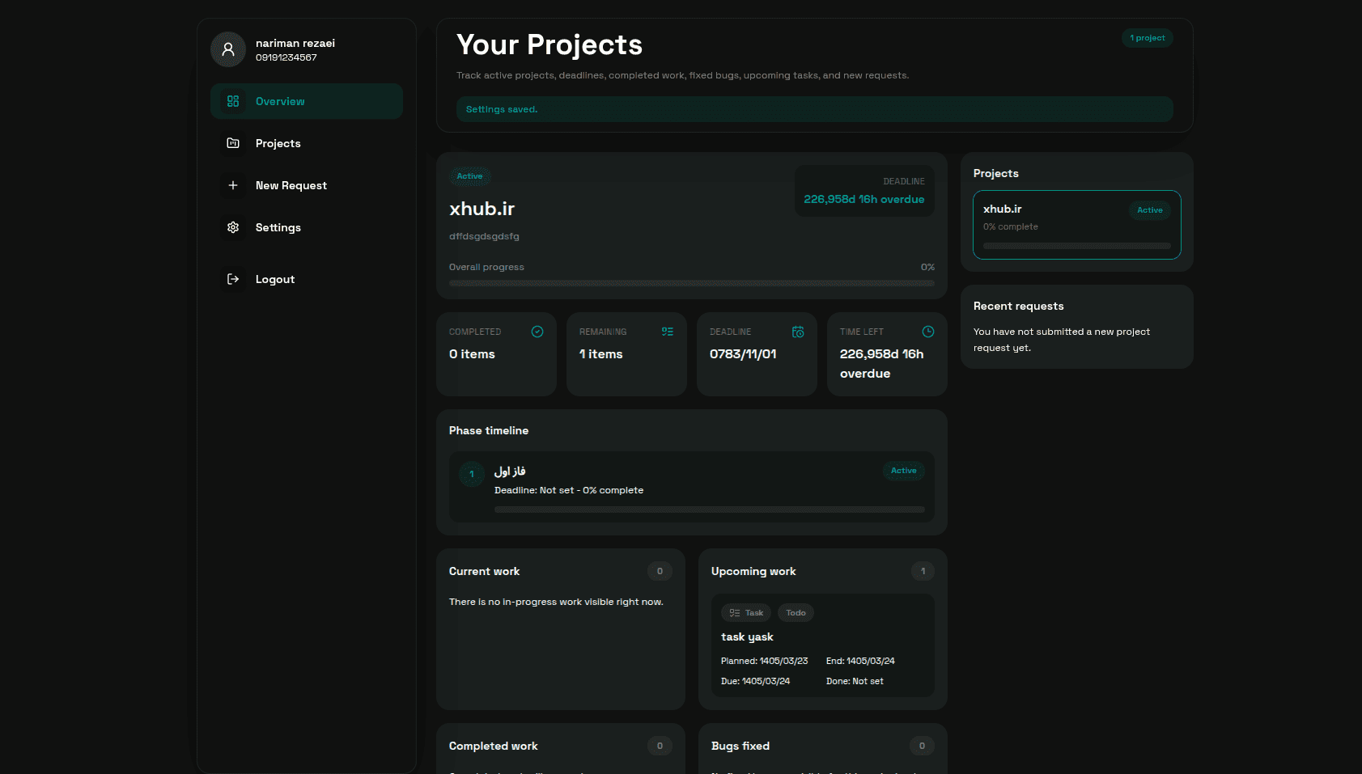The height and width of the screenshot is (774, 1362).
Task: Click 'Due: 1405/03/24' date
Action: pyautogui.click(x=755, y=681)
